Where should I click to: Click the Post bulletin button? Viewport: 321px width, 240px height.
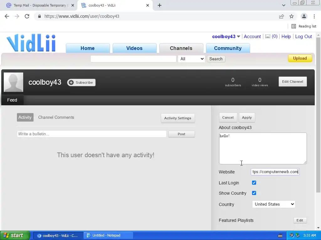pos(182,134)
